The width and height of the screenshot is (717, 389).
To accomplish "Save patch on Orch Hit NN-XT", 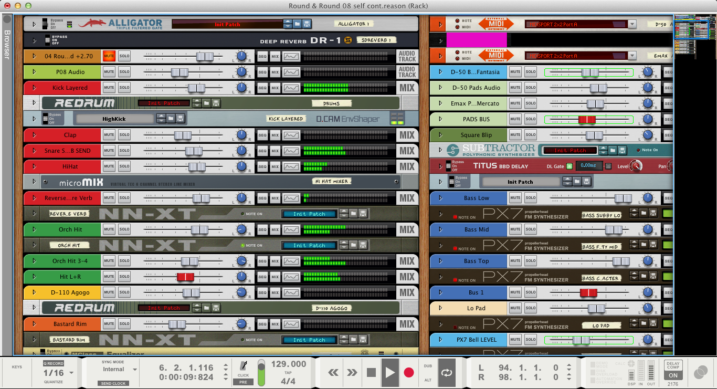I will pos(363,245).
